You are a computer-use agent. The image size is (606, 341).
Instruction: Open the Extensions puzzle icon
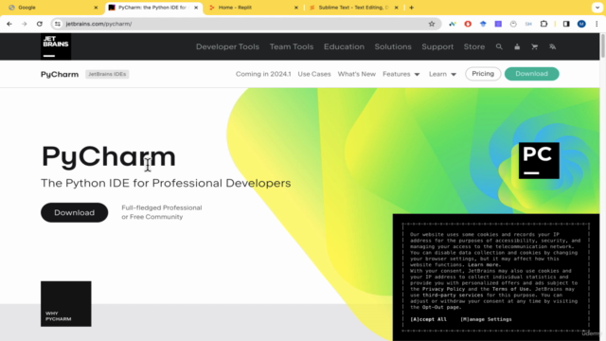[x=544, y=24]
